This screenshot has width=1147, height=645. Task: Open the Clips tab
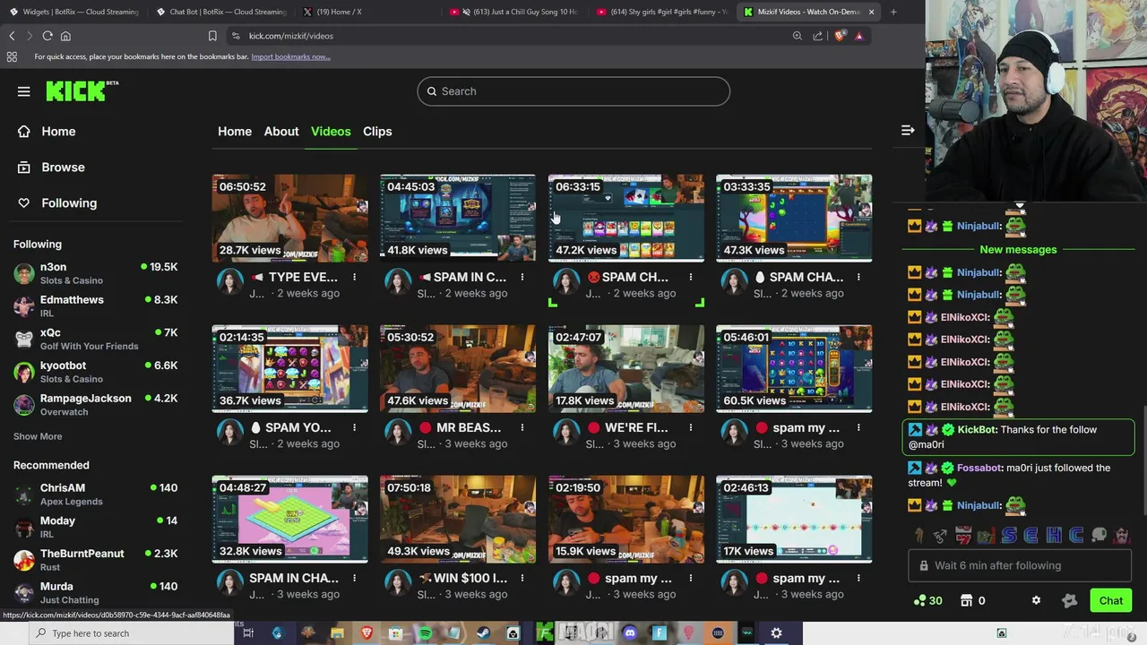click(x=377, y=132)
